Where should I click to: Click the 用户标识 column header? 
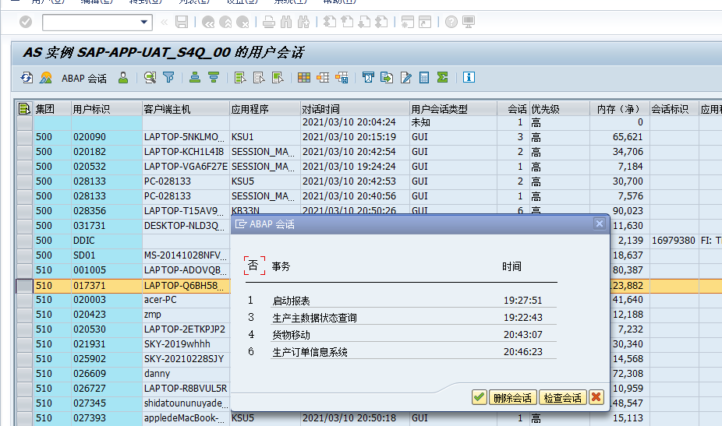[106, 109]
